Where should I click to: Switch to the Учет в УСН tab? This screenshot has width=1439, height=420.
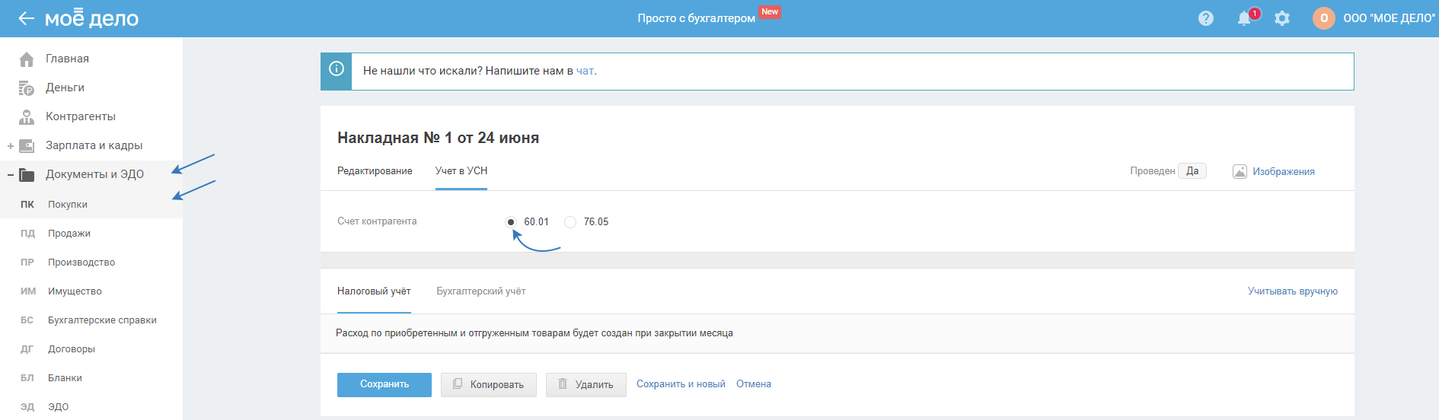461,171
